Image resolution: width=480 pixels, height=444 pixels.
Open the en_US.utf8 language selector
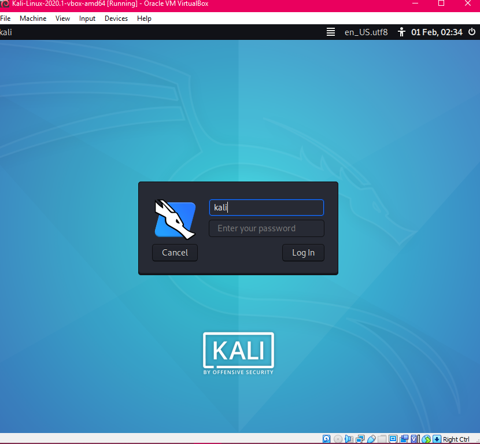point(366,32)
